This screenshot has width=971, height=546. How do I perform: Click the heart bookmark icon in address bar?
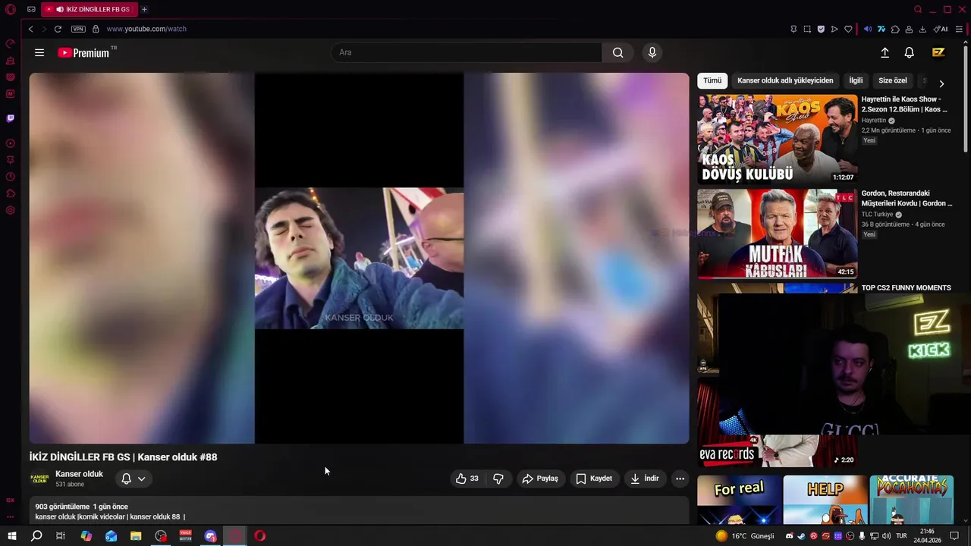coord(848,29)
